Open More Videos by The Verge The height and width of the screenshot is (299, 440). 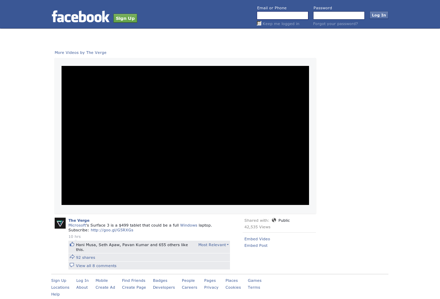point(80,53)
